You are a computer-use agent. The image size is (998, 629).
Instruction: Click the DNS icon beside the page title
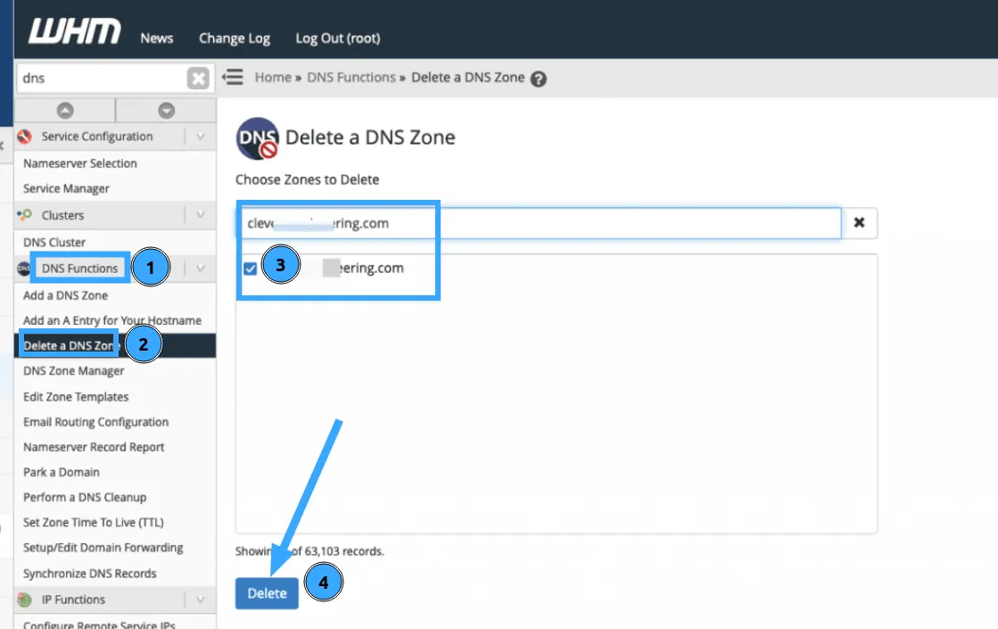pos(256,137)
